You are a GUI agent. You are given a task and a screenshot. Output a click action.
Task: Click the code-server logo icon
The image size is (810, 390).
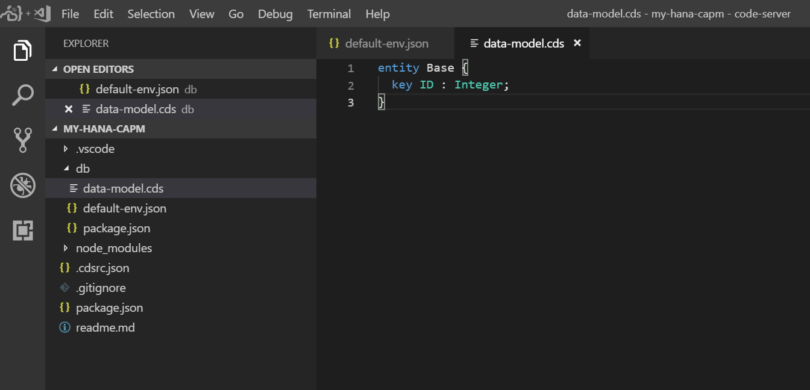click(x=12, y=13)
